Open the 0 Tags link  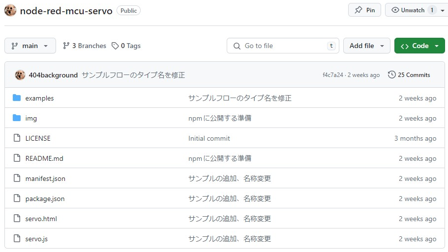coord(126,46)
